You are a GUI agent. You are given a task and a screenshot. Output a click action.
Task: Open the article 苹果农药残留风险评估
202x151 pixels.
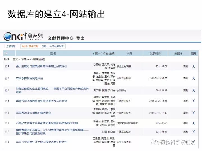29,78
